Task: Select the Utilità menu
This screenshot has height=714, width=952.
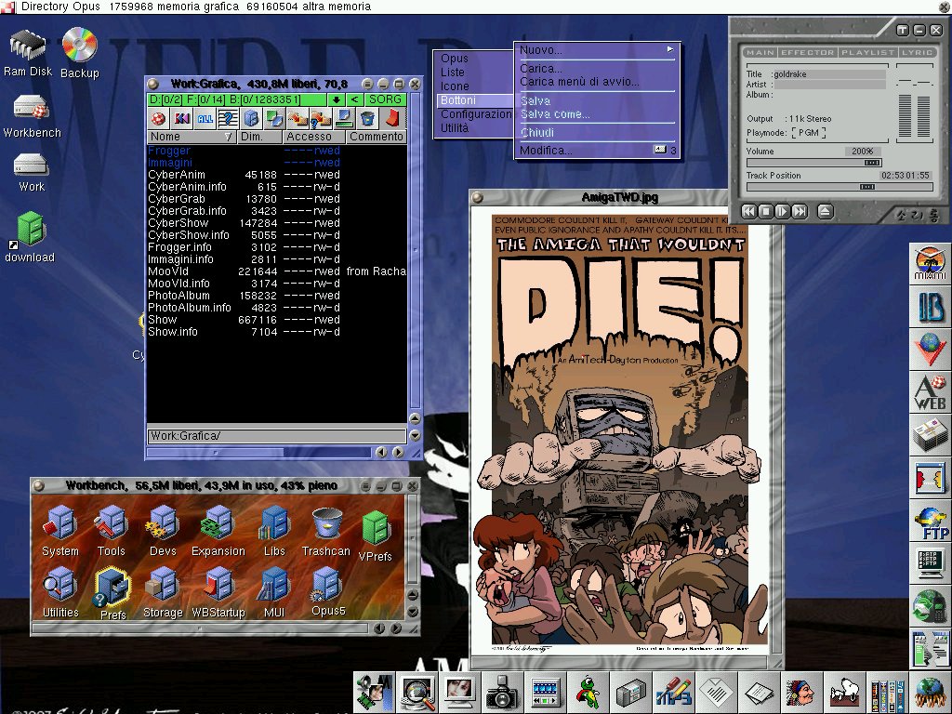Action: coord(454,127)
